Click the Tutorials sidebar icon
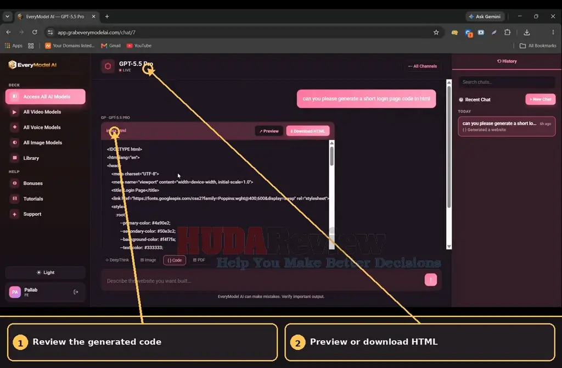Viewport: 562px width, 368px height. point(14,199)
